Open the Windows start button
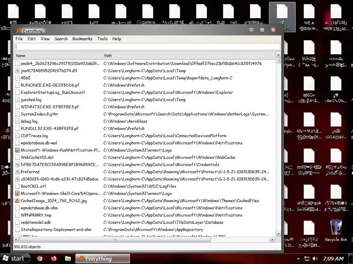 (x=15, y=258)
